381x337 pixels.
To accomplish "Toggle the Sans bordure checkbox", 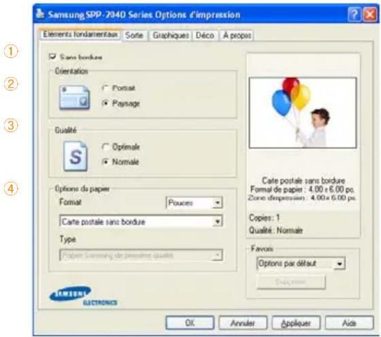I will click(52, 57).
